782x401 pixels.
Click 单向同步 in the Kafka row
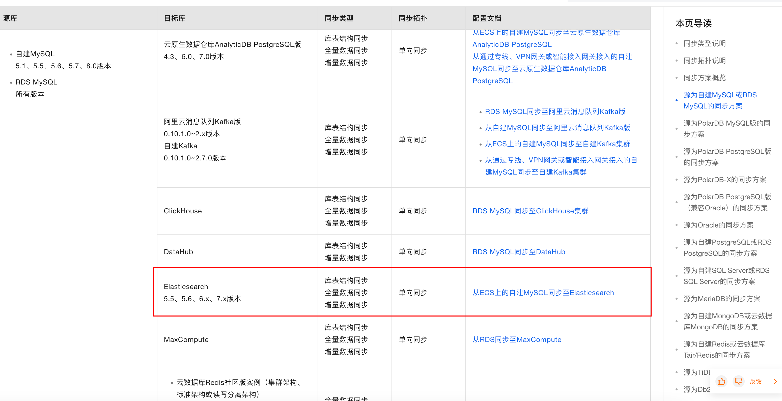413,140
